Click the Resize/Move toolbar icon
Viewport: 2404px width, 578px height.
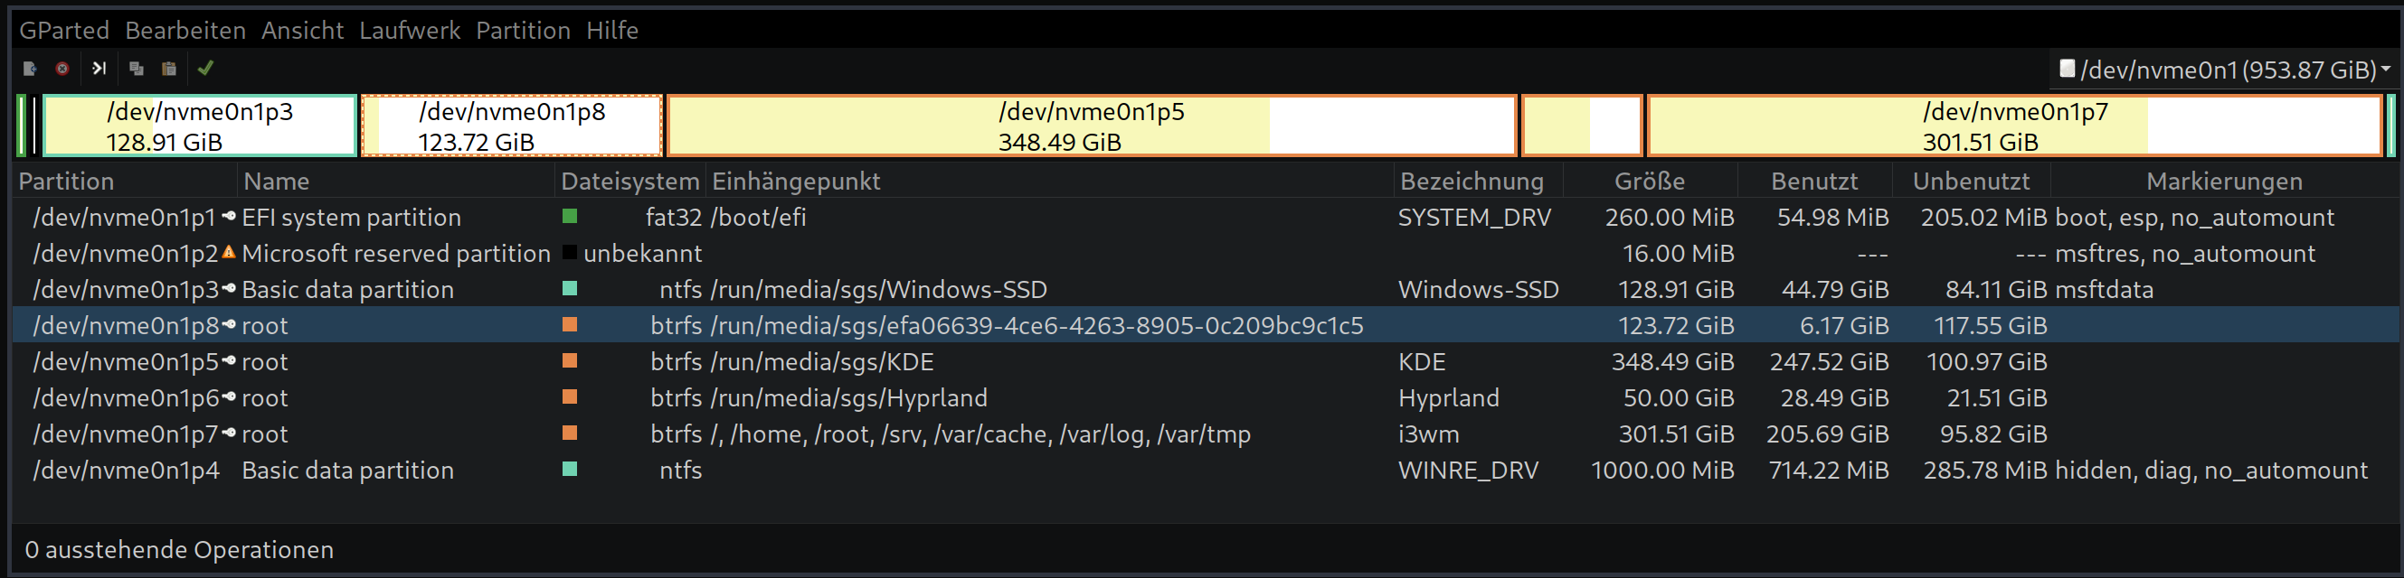point(99,68)
